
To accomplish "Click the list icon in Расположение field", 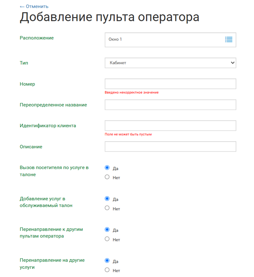I will coord(228,39).
